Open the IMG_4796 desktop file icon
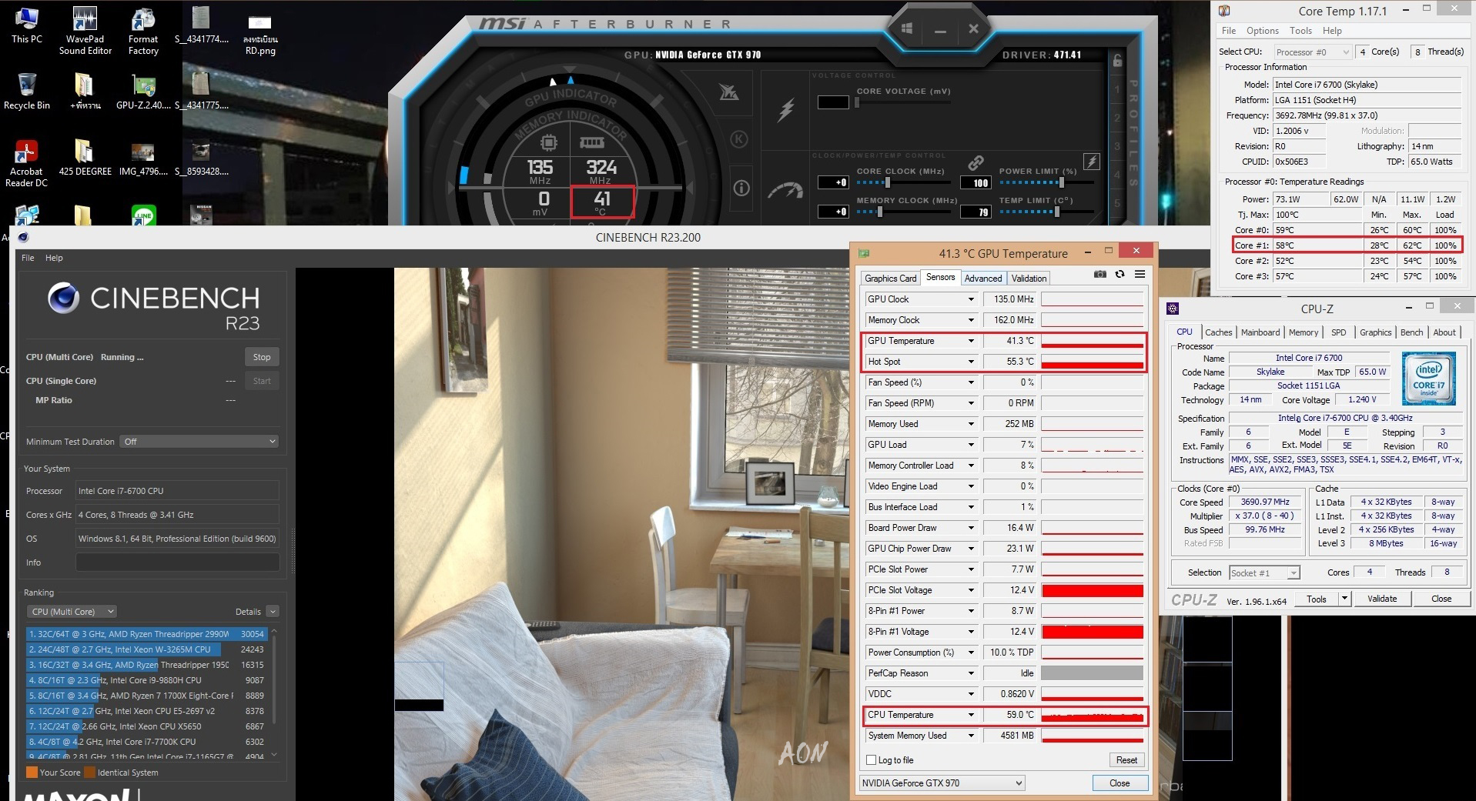The image size is (1476, 801). [143, 159]
